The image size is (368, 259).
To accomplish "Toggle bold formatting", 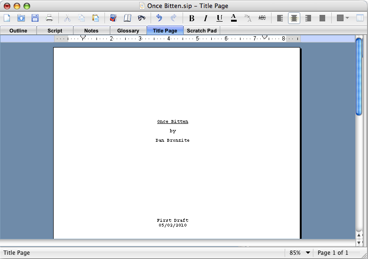I will [x=192, y=18].
